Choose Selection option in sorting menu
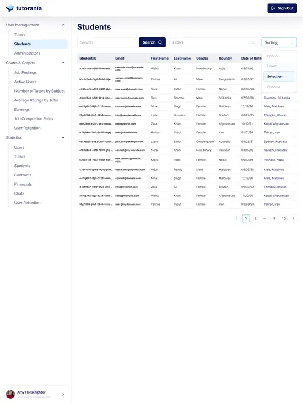This screenshot has width=303, height=404. point(279,77)
